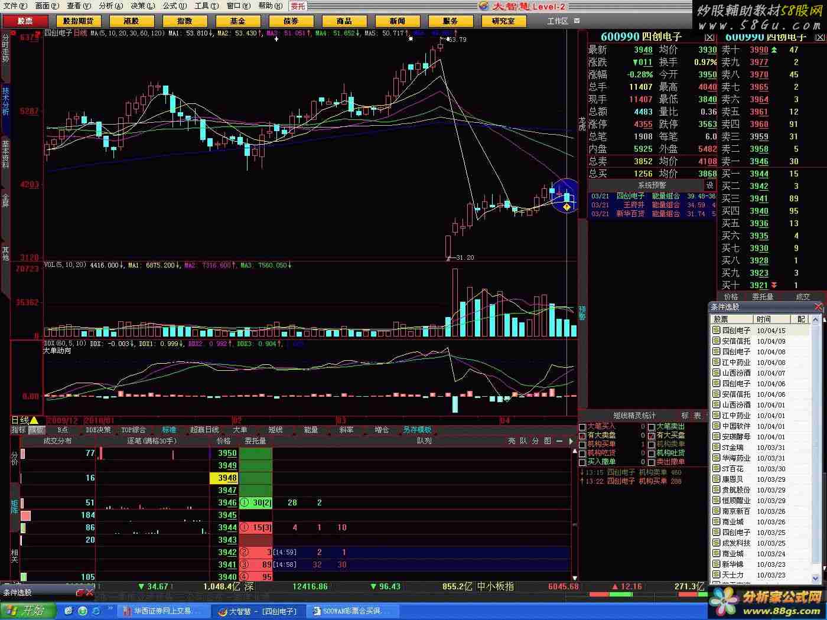Toggle the 买入撤单 checkbox

click(582, 462)
